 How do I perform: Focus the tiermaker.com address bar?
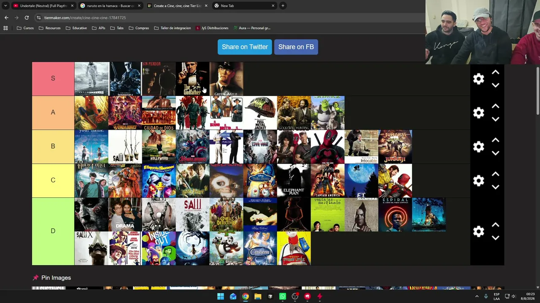(x=228, y=18)
